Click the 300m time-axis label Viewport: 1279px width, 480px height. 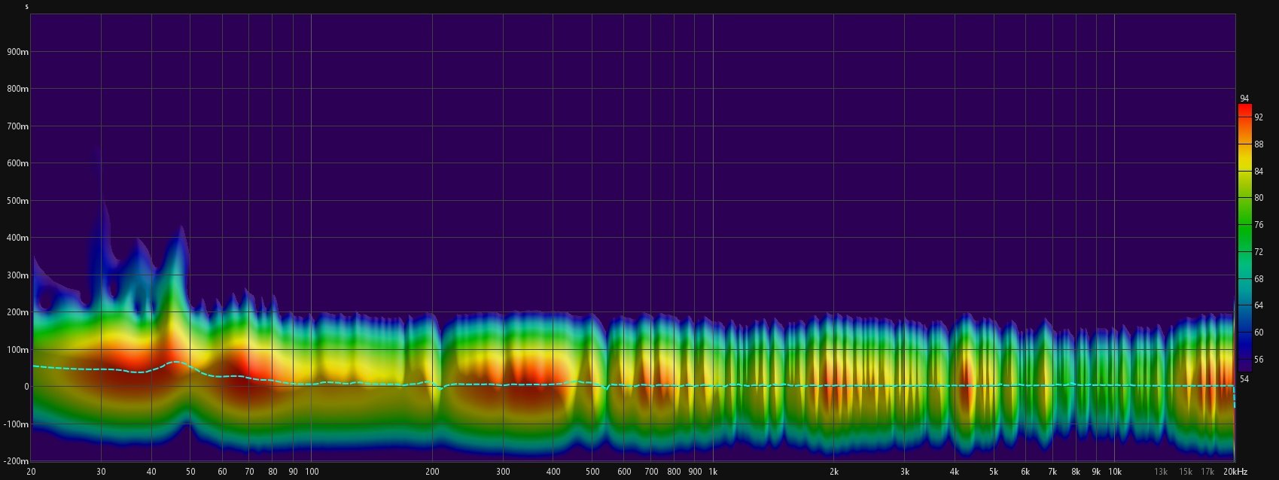[x=18, y=275]
